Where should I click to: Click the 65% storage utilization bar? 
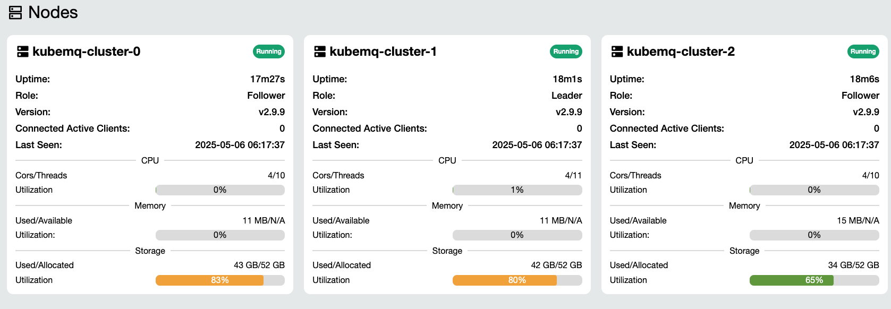814,280
